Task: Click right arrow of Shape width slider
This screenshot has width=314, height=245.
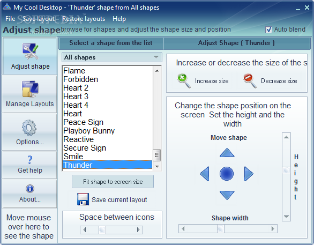Action: pos(273,228)
